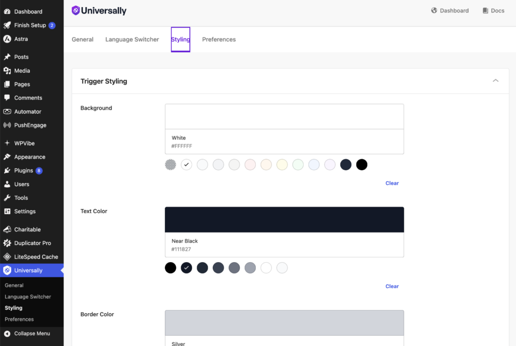The width and height of the screenshot is (516, 346).
Task: Click the Comments bubble icon
Action: click(7, 98)
